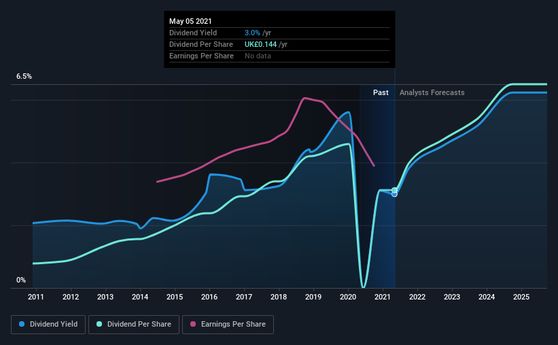Click the Analysts Forecasts label
Image resolution: width=558 pixels, height=345 pixels.
432,92
